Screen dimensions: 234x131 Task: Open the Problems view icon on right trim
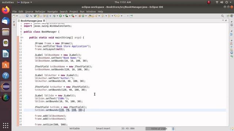coord(231,44)
